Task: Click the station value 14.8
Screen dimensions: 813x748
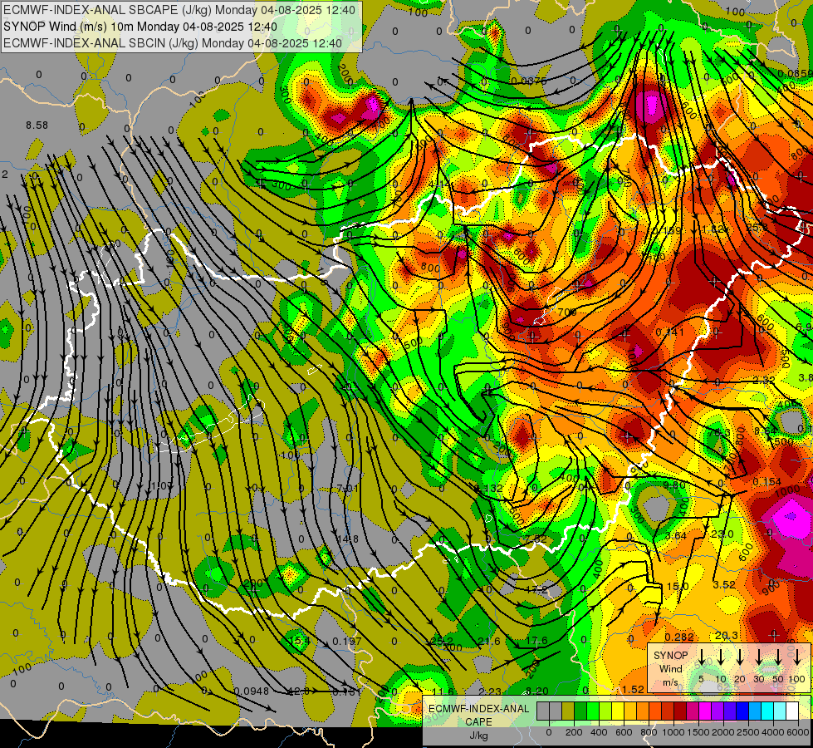Action: 347,539
